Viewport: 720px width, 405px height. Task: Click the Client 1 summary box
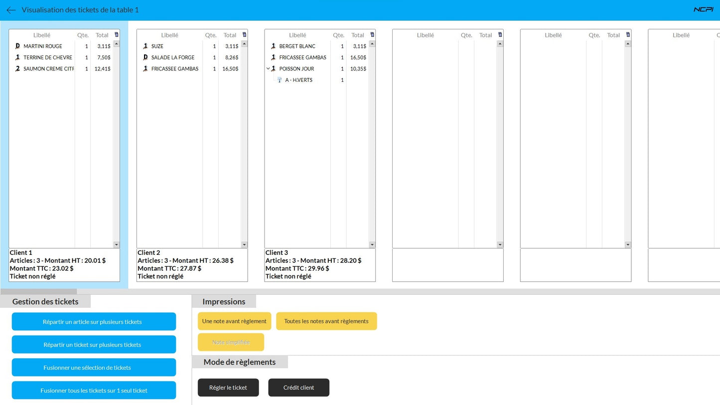pyautogui.click(x=64, y=265)
